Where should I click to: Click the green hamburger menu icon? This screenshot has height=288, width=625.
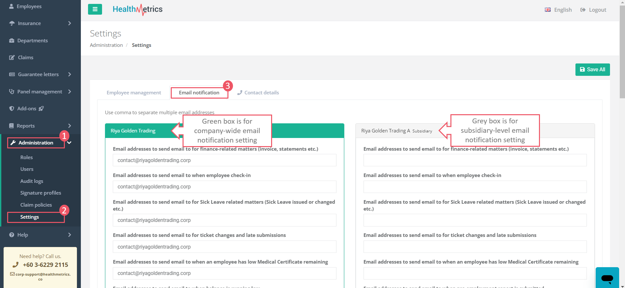[x=95, y=9]
